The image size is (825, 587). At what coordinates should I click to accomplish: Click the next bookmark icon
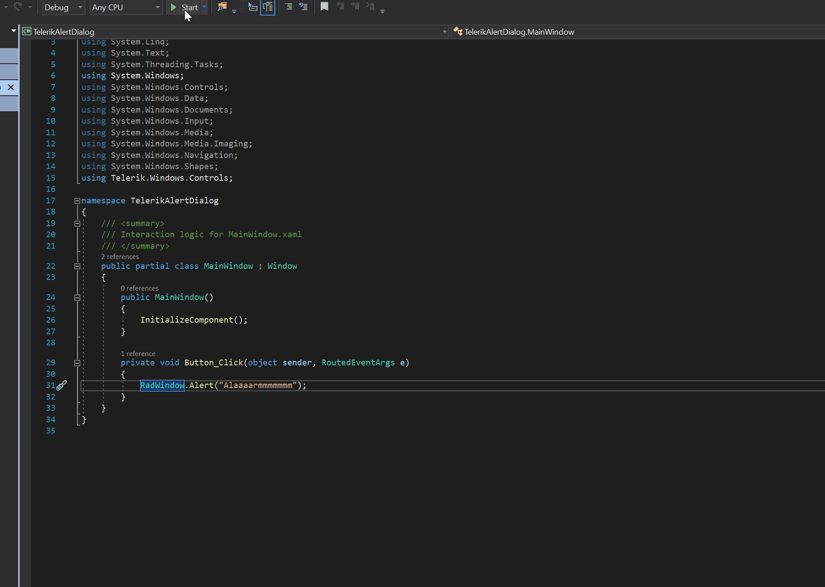click(355, 7)
